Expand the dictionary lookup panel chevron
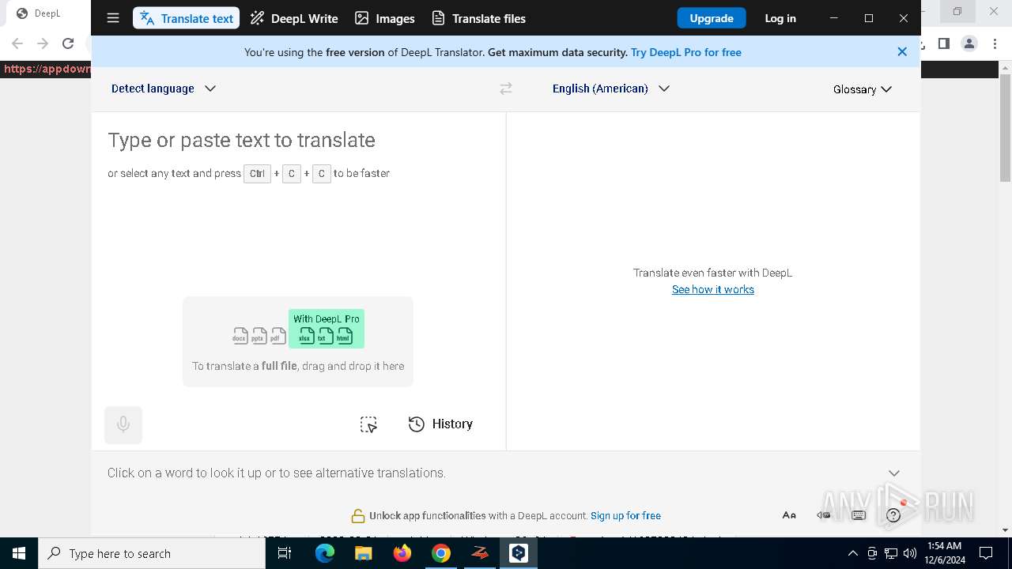Image resolution: width=1012 pixels, height=569 pixels. click(x=894, y=473)
